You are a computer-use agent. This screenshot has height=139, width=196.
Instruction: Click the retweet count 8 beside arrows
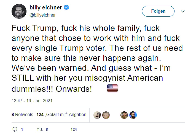tap(47, 129)
